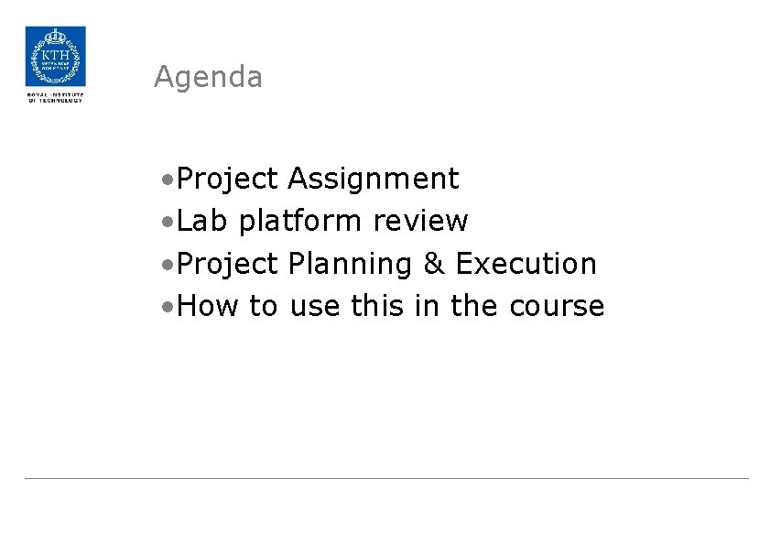Click the Royal Institute of Technology caption
Viewport: 770px width, 545px height.
click(55, 97)
